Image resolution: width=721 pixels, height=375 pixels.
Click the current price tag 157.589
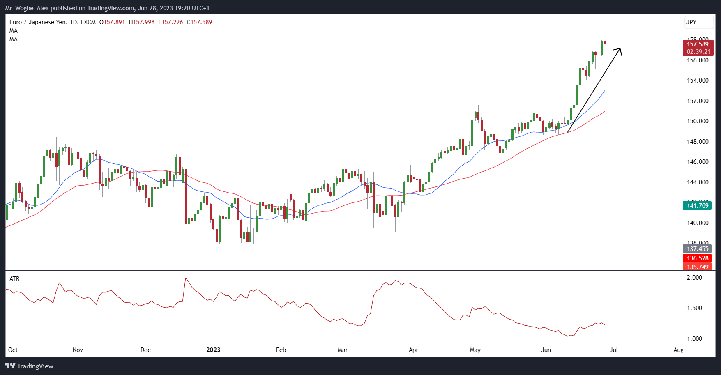tap(698, 44)
